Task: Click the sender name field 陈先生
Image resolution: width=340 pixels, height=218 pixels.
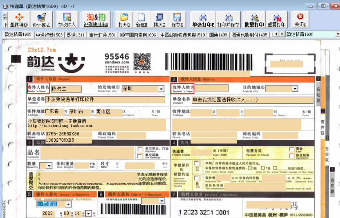Action: [x=66, y=89]
